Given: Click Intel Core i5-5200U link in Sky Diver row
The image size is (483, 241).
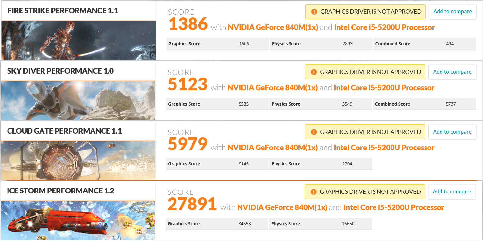Looking at the screenshot, I should pos(384,88).
